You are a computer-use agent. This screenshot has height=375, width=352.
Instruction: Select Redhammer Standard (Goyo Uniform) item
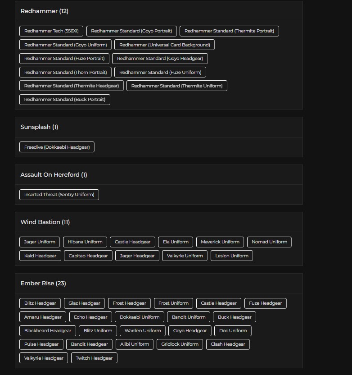(x=65, y=45)
